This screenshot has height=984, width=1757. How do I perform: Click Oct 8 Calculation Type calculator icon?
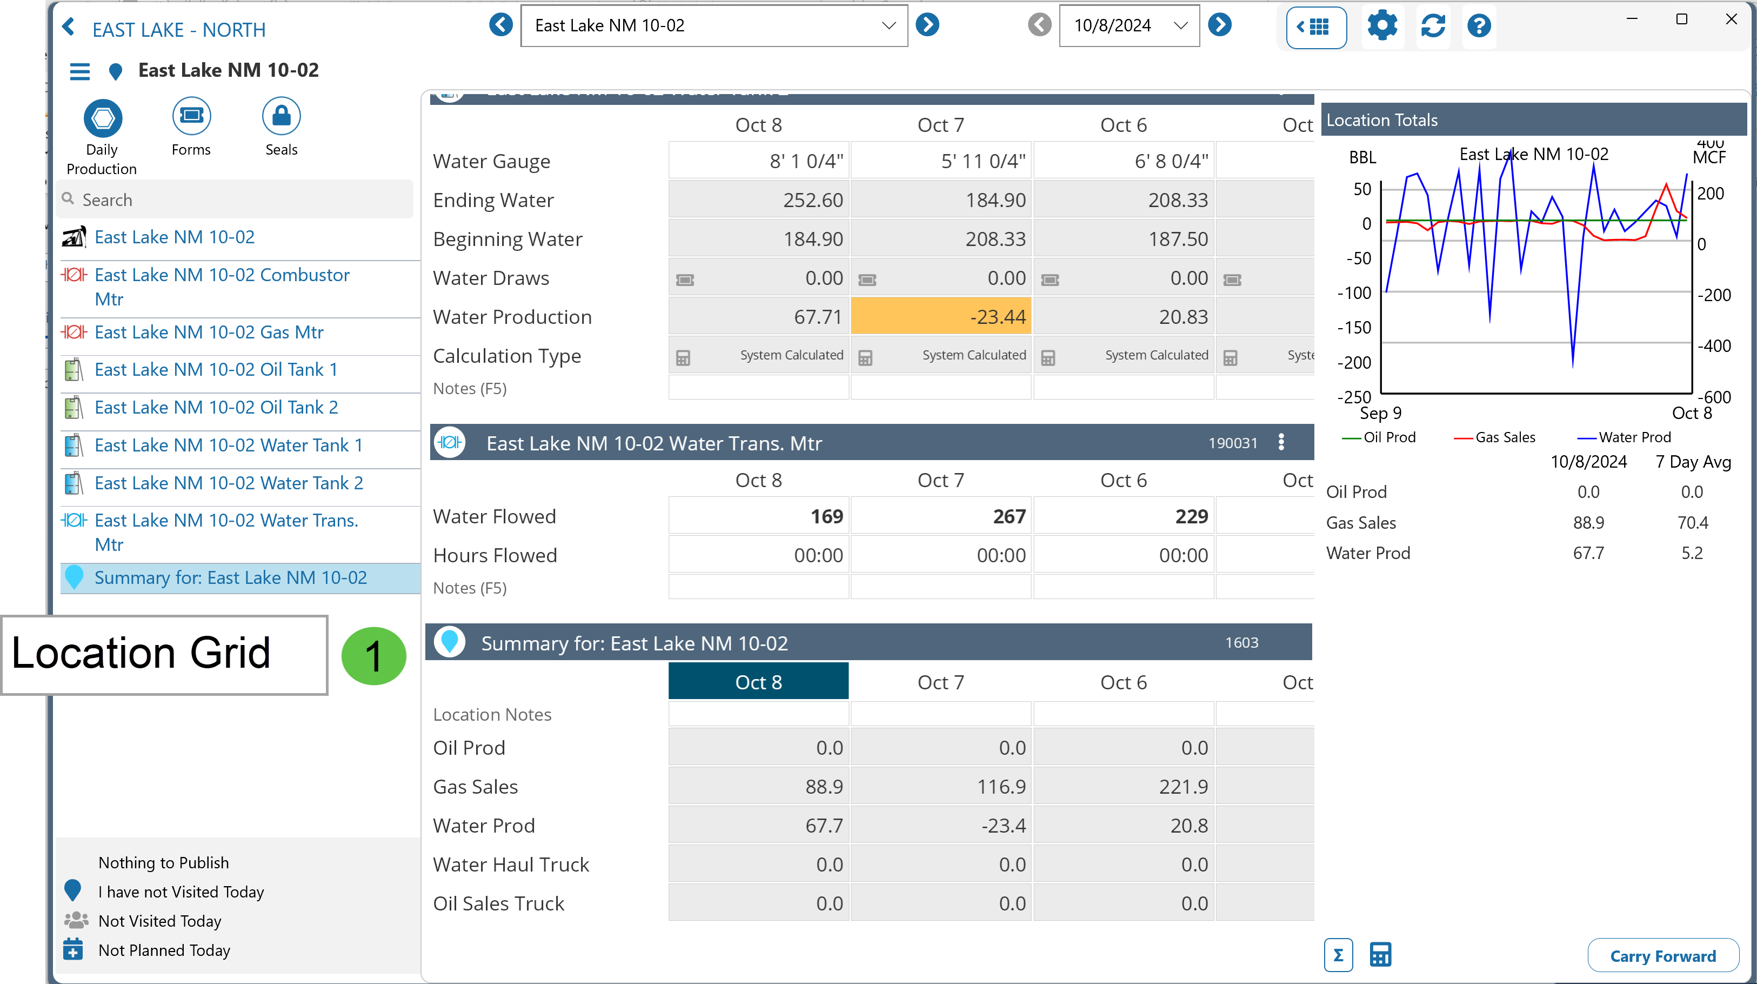(x=683, y=357)
